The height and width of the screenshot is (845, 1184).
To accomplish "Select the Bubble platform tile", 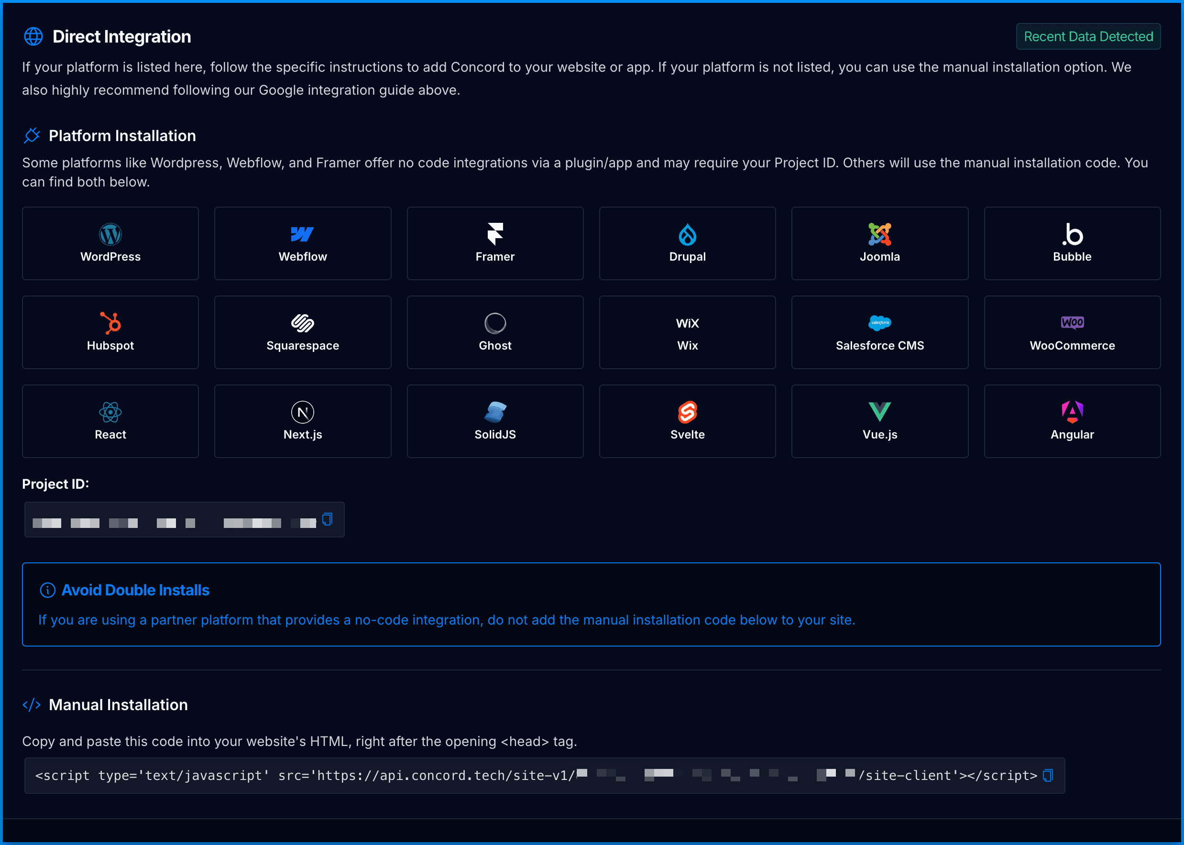I will pyautogui.click(x=1072, y=243).
